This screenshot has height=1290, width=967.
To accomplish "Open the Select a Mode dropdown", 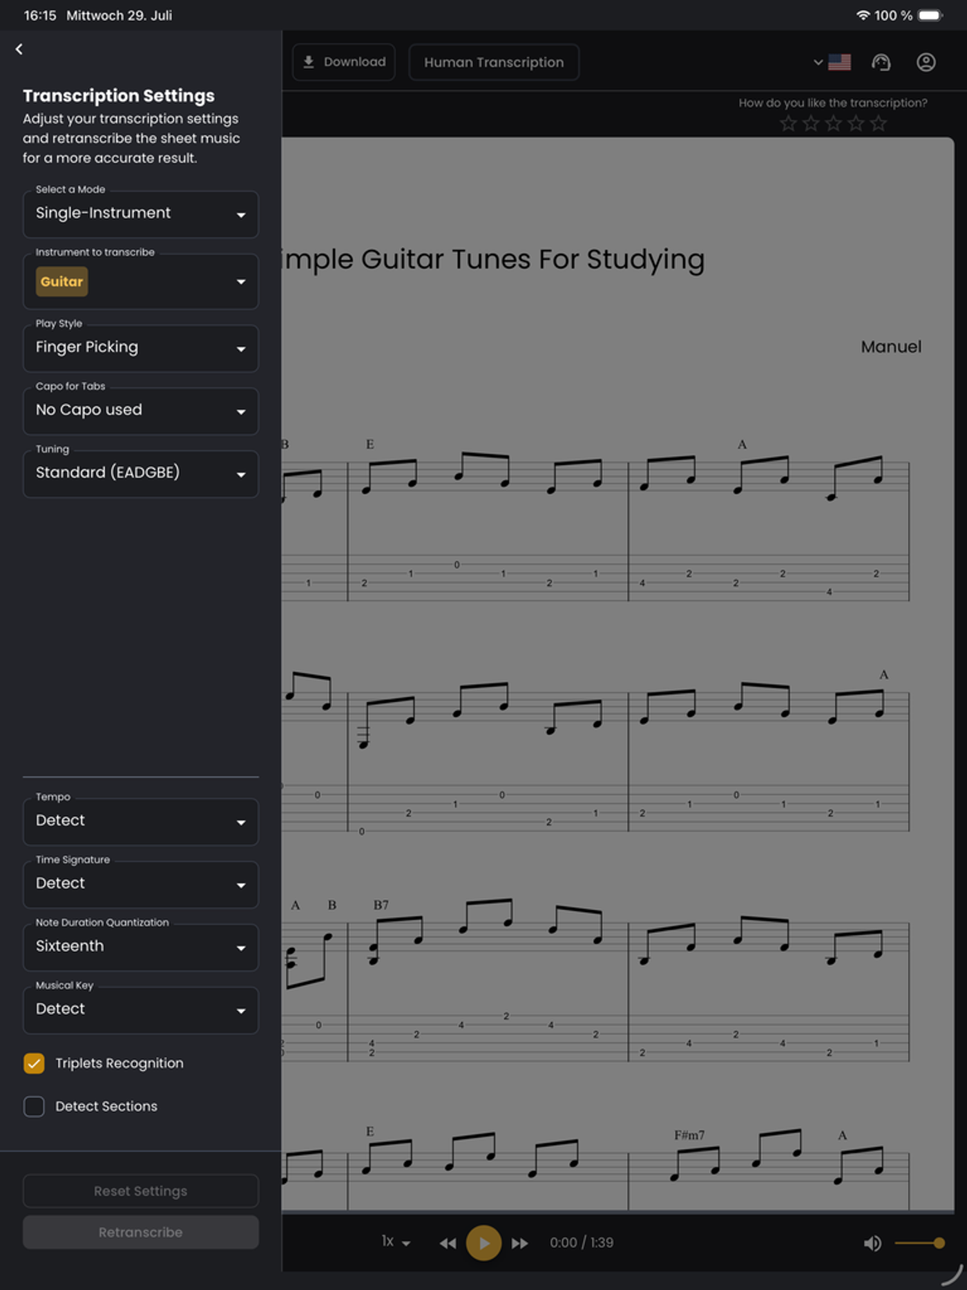I will click(x=141, y=214).
